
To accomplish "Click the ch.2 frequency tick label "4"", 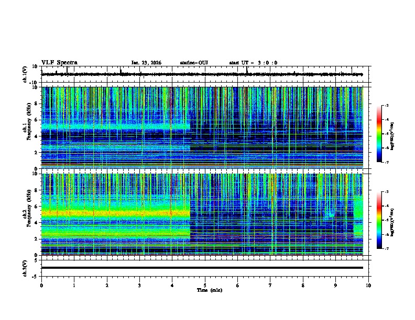I will [x=36, y=223].
